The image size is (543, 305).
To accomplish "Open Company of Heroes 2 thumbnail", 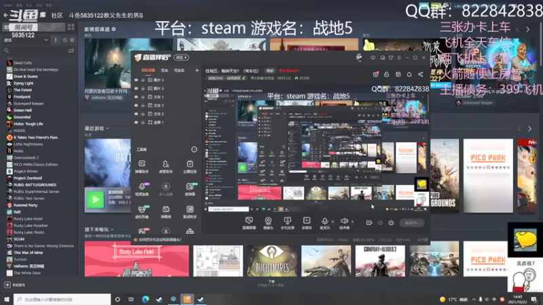I will tap(380, 261).
